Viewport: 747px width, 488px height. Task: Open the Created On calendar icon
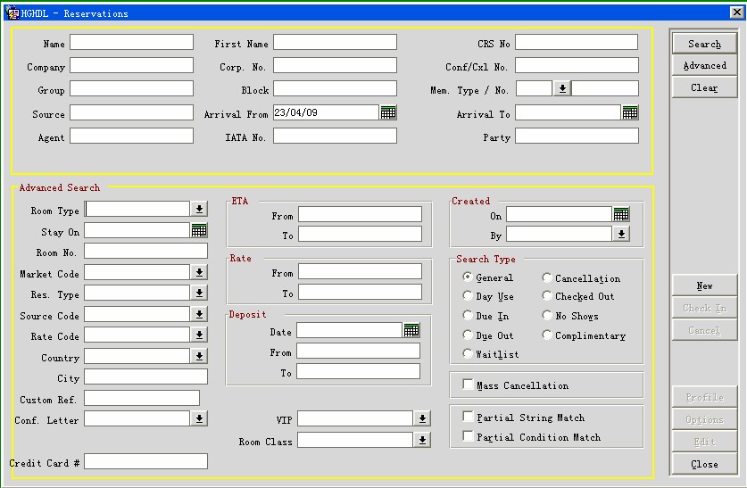pyautogui.click(x=621, y=214)
